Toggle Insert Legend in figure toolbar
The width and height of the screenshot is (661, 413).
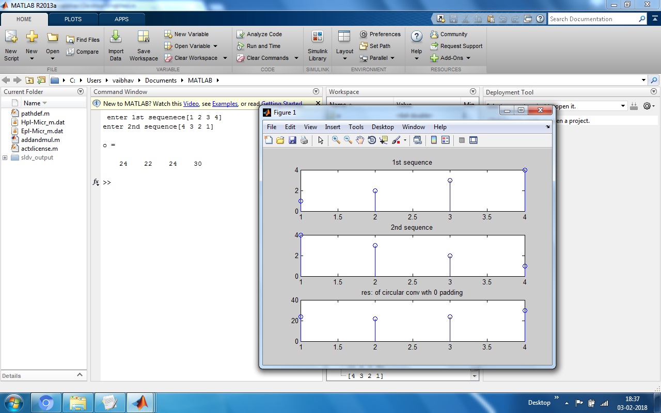point(446,140)
